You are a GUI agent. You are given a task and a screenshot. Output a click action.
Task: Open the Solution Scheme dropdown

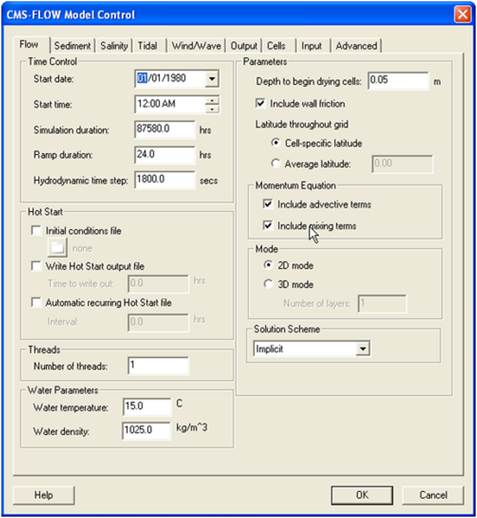click(363, 349)
